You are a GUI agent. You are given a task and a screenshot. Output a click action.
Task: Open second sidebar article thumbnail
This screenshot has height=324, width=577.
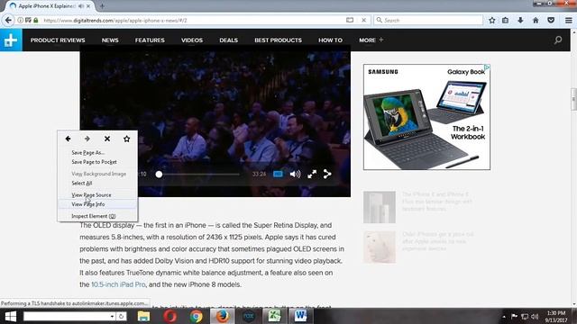click(x=380, y=247)
